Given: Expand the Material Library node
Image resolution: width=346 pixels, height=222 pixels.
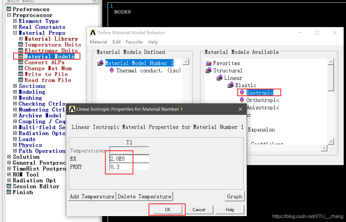Looking at the screenshot, I should tap(21, 39).
